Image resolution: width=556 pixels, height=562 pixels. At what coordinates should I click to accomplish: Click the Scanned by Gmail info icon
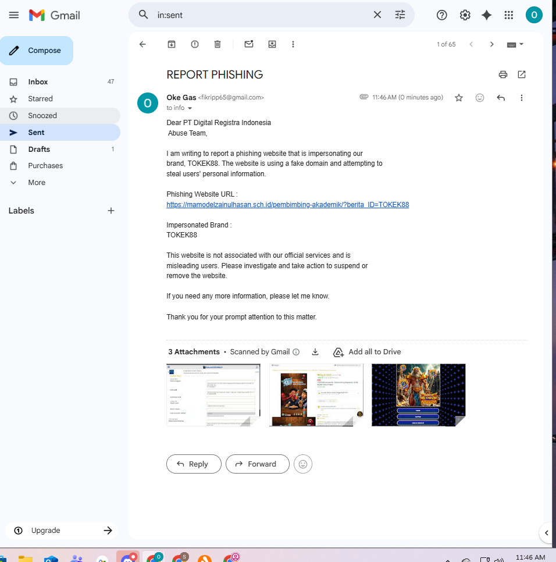pyautogui.click(x=296, y=352)
